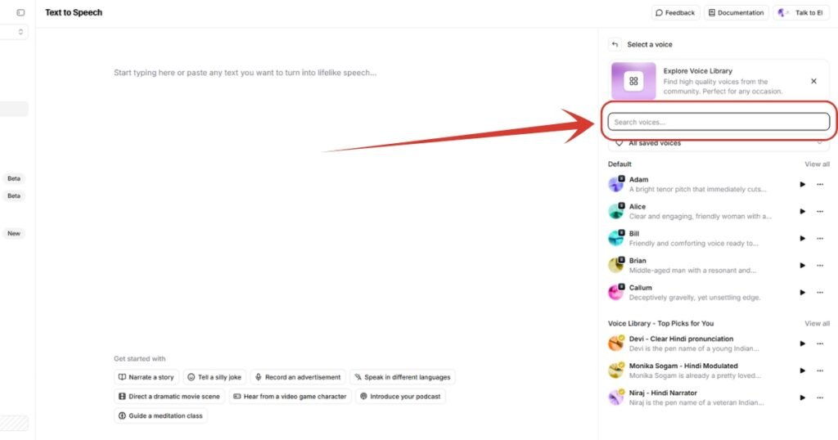The image size is (838, 440).
Task: Open the Explore Voice Library thumbnail
Action: click(633, 81)
